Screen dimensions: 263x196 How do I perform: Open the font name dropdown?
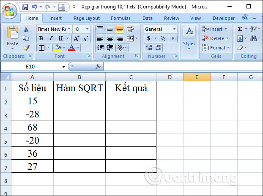[69, 29]
